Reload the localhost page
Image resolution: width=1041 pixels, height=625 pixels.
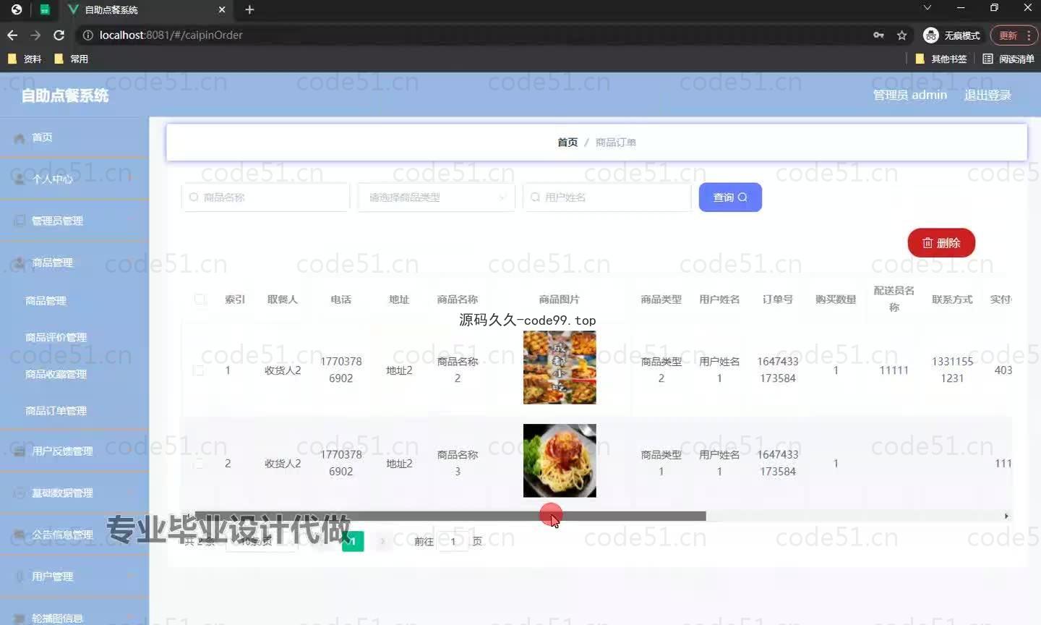(59, 35)
